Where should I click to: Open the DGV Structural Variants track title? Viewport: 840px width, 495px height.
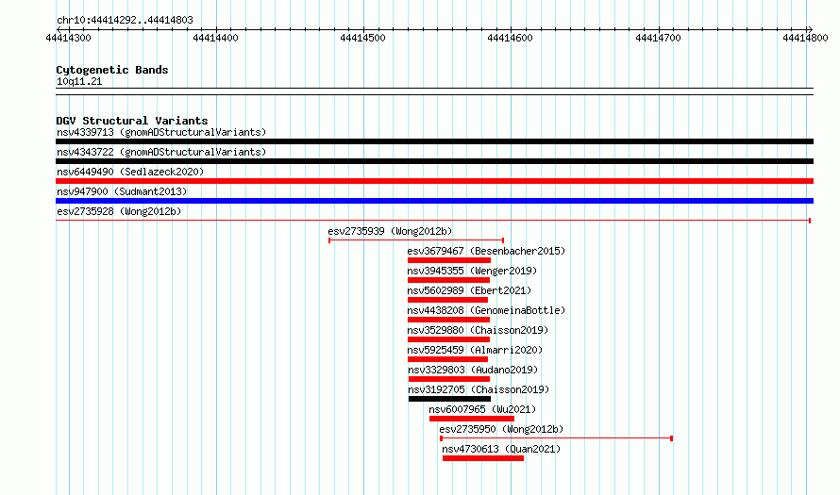[x=132, y=121]
